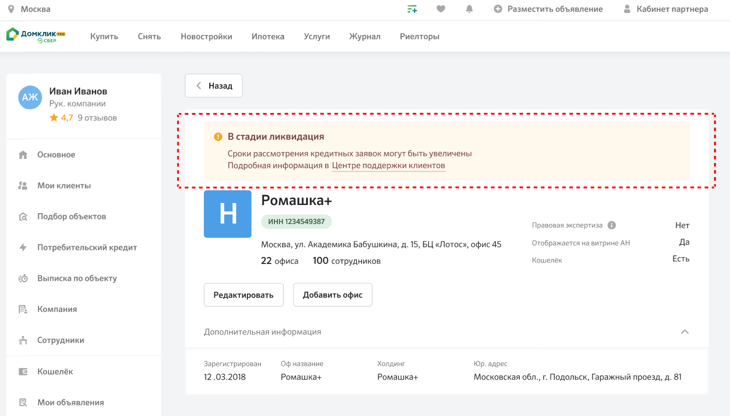This screenshot has width=730, height=416.
Task: Click the blue H company logo
Action: 228,214
